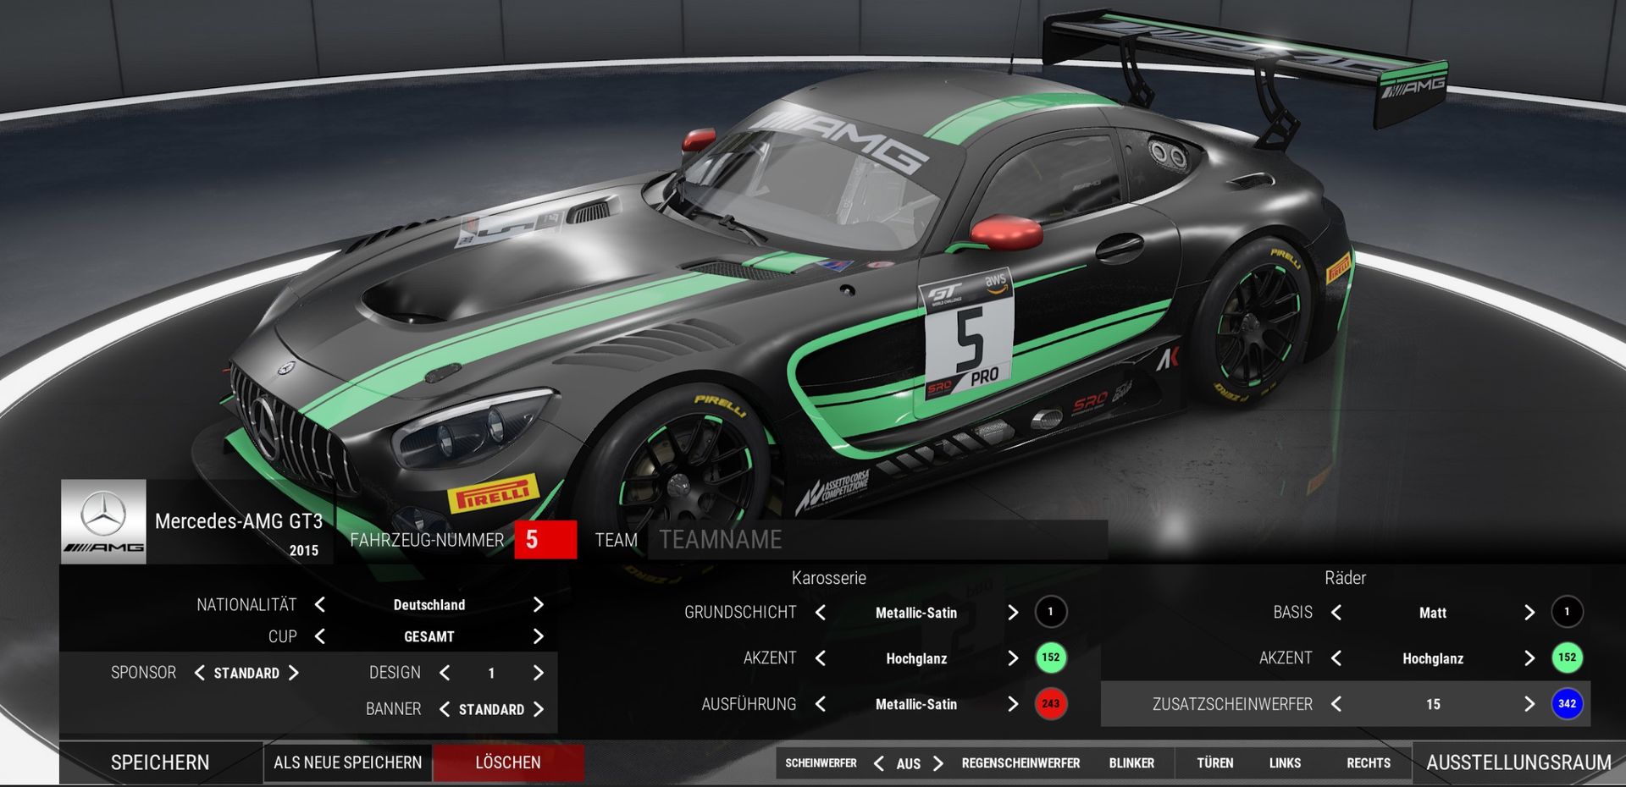Switch to next sponsor option arrow
Viewport: 1626px width, 787px height.
(x=294, y=673)
